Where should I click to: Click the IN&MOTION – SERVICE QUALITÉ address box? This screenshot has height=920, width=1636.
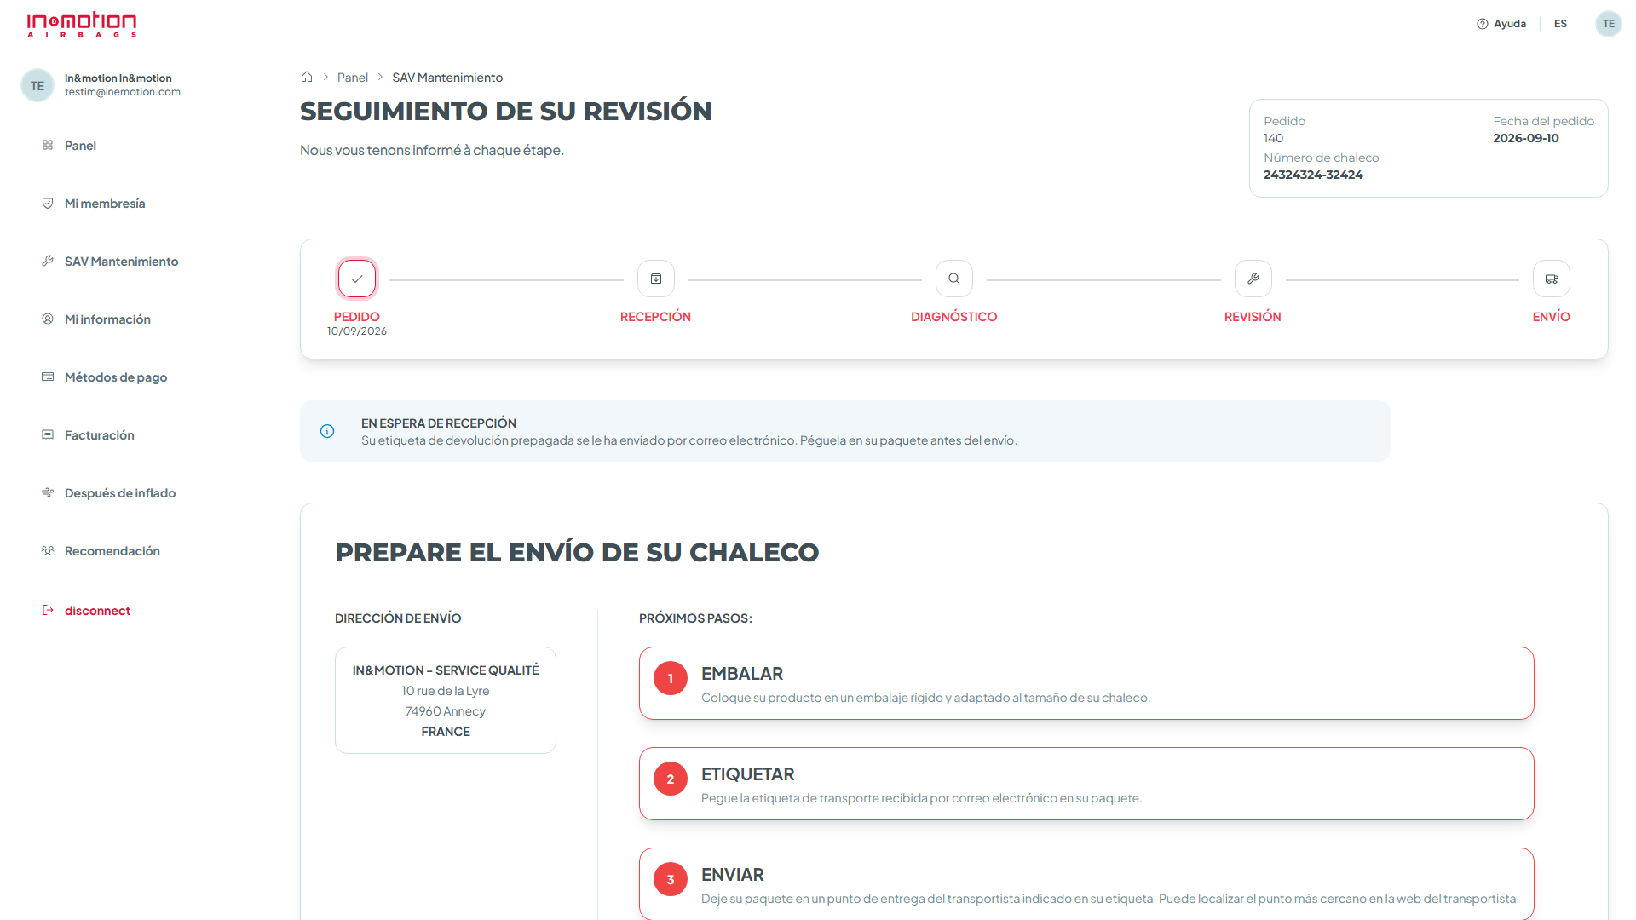coord(446,700)
